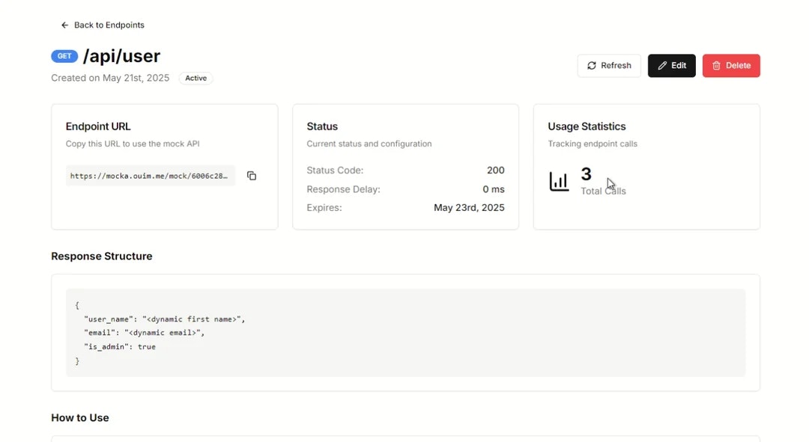Click the Status Code: label

(335, 170)
